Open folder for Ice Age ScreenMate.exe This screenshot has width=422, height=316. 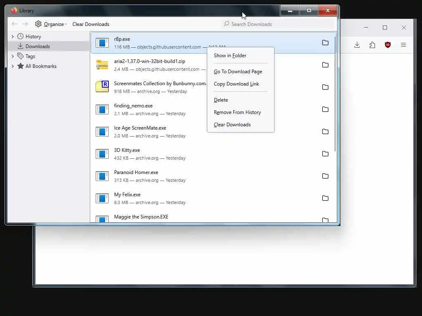325,132
